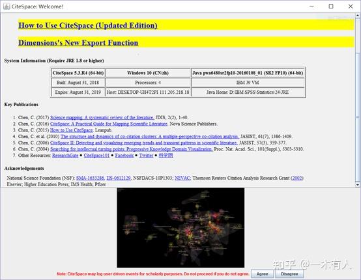Image resolution: width=361 pixels, height=280 pixels.
Task: Visit the CiteSpace101 resource link
Action: click(96, 155)
